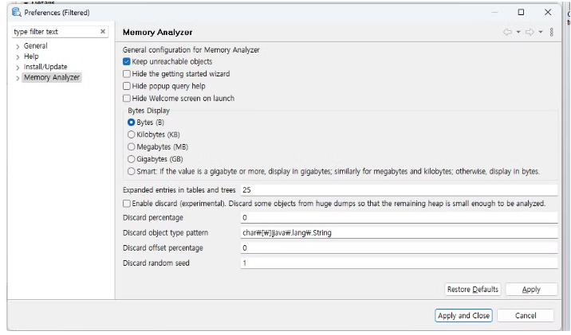Open the back history dropdown arrow
The height and width of the screenshot is (335, 571).
point(518,32)
